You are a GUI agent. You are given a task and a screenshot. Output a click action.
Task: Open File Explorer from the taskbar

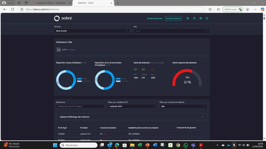tap(132, 145)
